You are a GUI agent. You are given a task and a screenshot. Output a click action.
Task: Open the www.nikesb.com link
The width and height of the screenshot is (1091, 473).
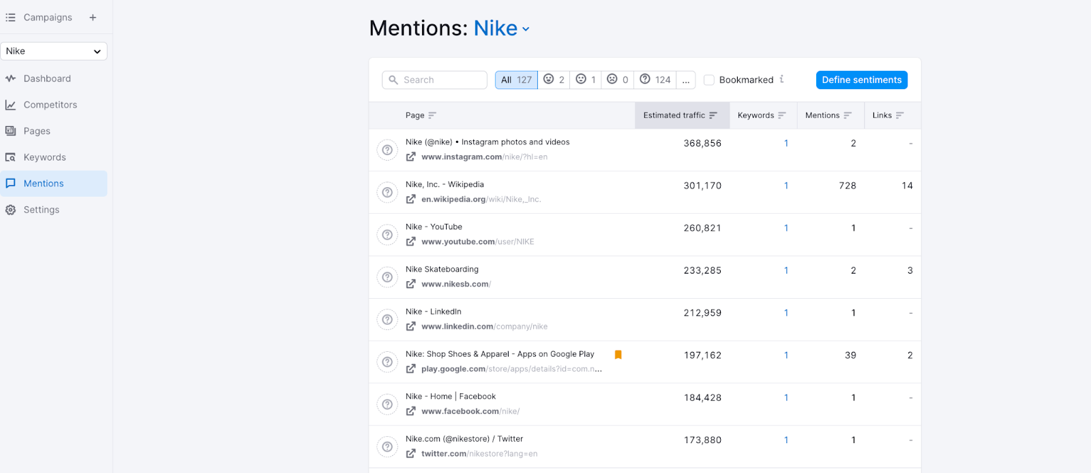(x=455, y=284)
